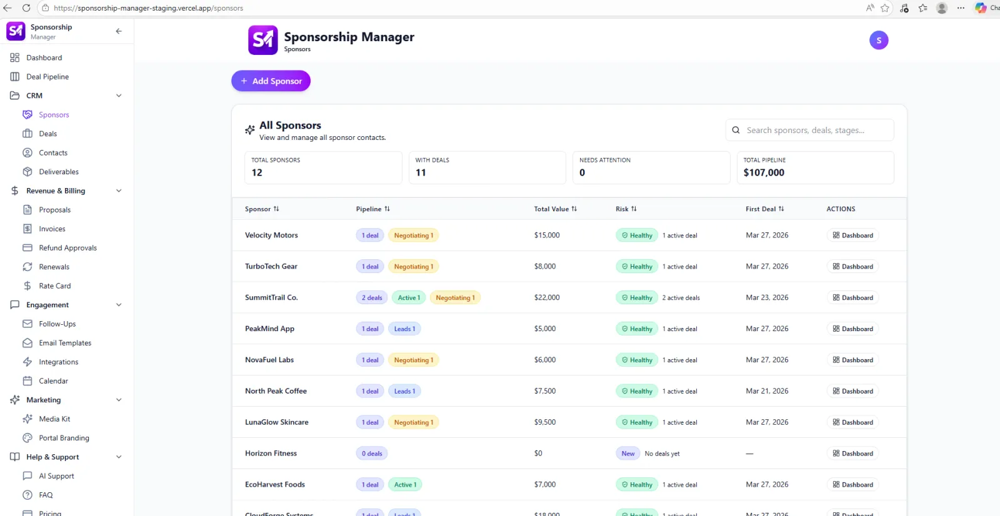Click the Integrations lightning bolt icon
This screenshot has height=516, width=1000.
pos(27,362)
